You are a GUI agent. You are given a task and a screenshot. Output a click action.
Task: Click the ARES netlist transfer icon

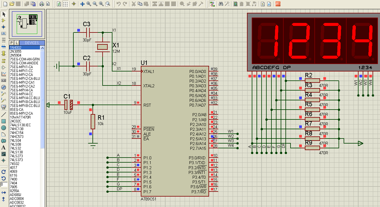point(278,4)
